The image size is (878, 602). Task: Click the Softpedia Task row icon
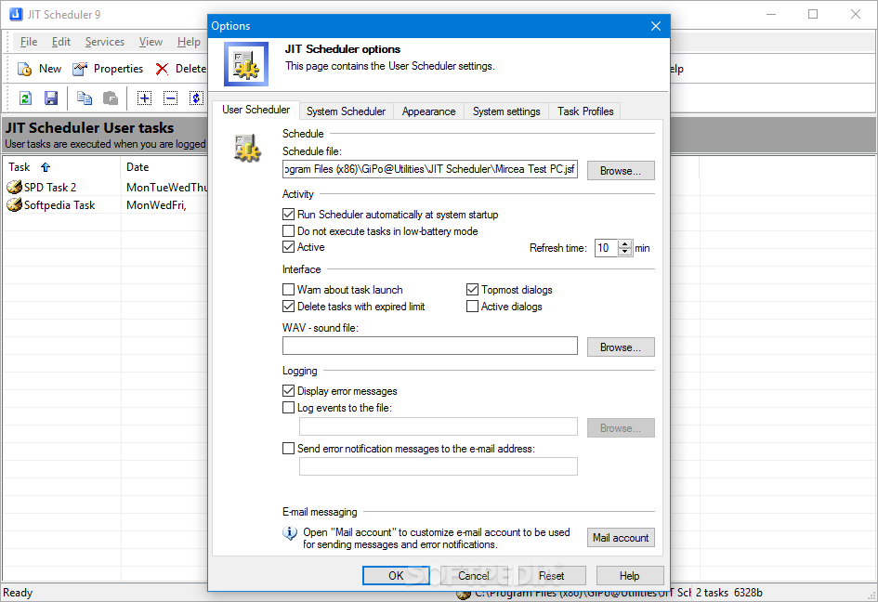(14, 205)
